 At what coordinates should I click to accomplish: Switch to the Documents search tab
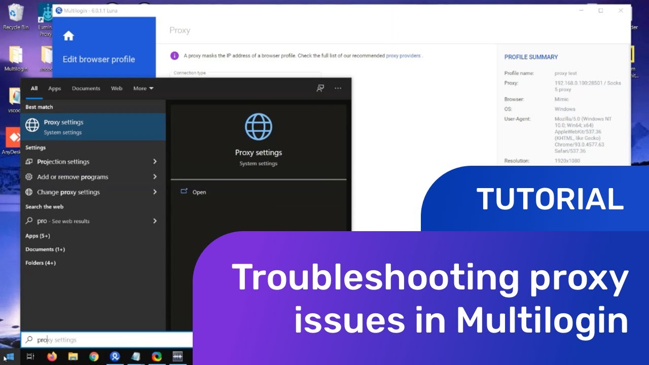pos(86,88)
